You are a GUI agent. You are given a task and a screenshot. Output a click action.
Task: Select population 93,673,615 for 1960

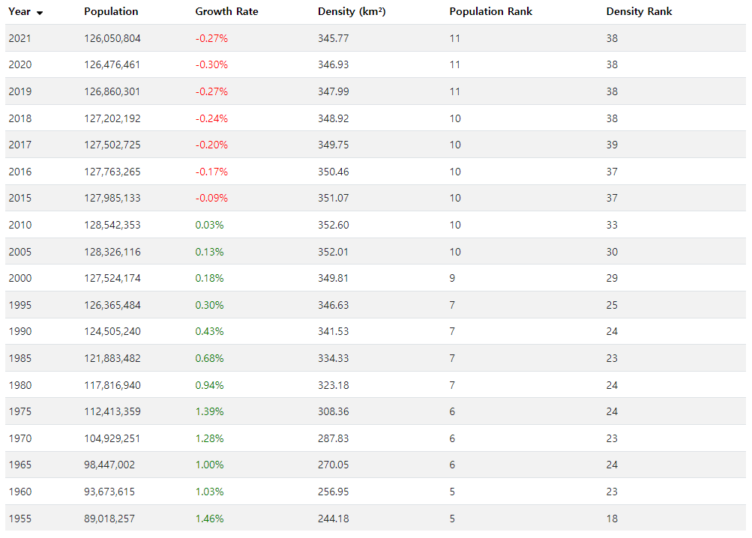click(x=109, y=492)
